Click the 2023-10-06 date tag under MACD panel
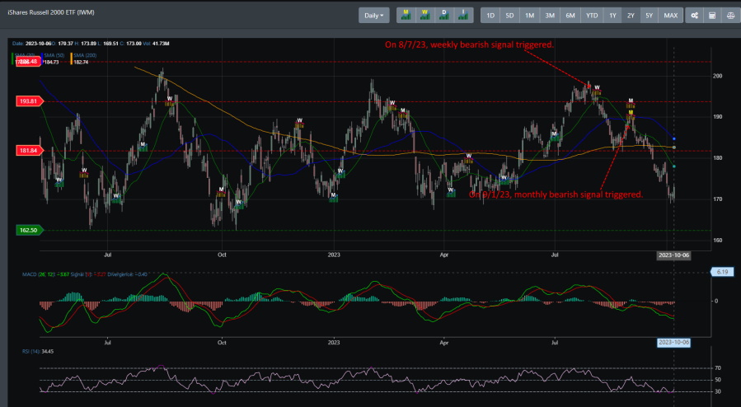The image size is (741, 407). (674, 342)
